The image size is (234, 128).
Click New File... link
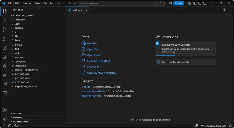[93, 44]
